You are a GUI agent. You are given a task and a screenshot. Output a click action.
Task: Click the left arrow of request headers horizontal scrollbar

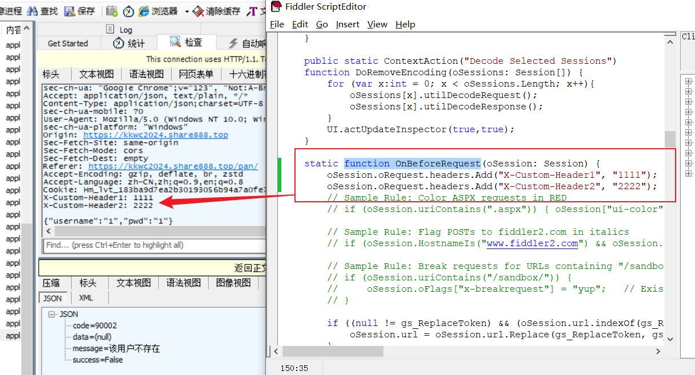pos(48,231)
